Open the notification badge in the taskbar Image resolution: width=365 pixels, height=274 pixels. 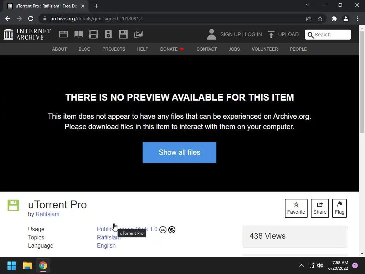click(x=355, y=265)
